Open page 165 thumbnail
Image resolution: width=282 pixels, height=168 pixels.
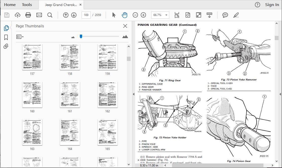pos(107,132)
